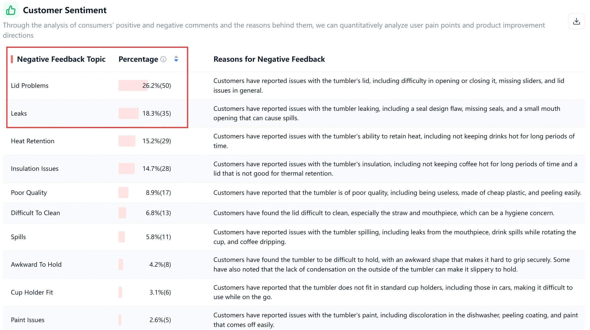Image resolution: width=590 pixels, height=330 pixels.
Task: Open the Percentage column info tooltip icon
Action: point(164,59)
